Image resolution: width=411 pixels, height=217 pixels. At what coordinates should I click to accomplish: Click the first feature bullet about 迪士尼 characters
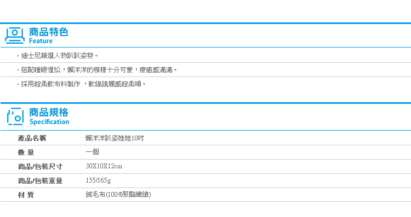click(x=58, y=55)
